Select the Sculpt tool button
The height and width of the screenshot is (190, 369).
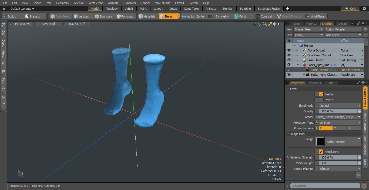tap(12, 16)
